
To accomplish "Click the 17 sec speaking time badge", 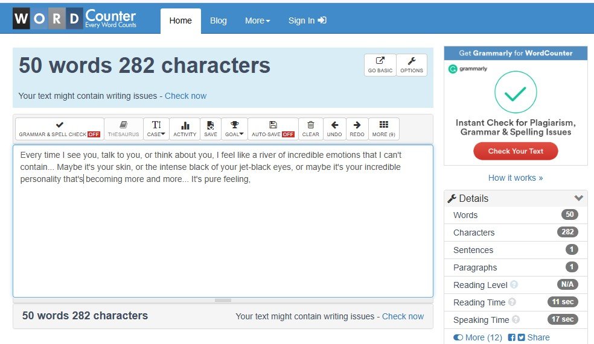I will [x=563, y=319].
